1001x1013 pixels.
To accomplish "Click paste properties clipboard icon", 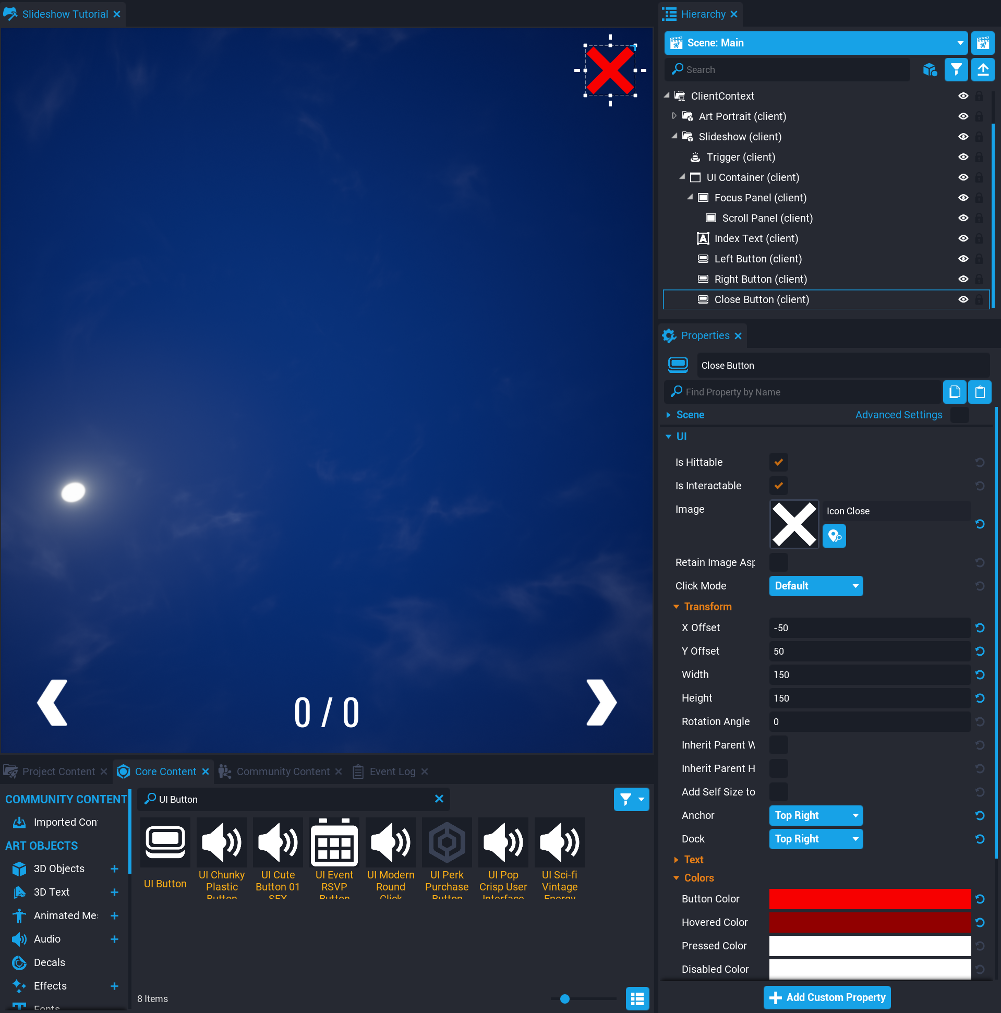I will click(979, 392).
